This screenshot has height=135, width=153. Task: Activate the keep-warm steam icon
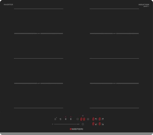point(60,119)
